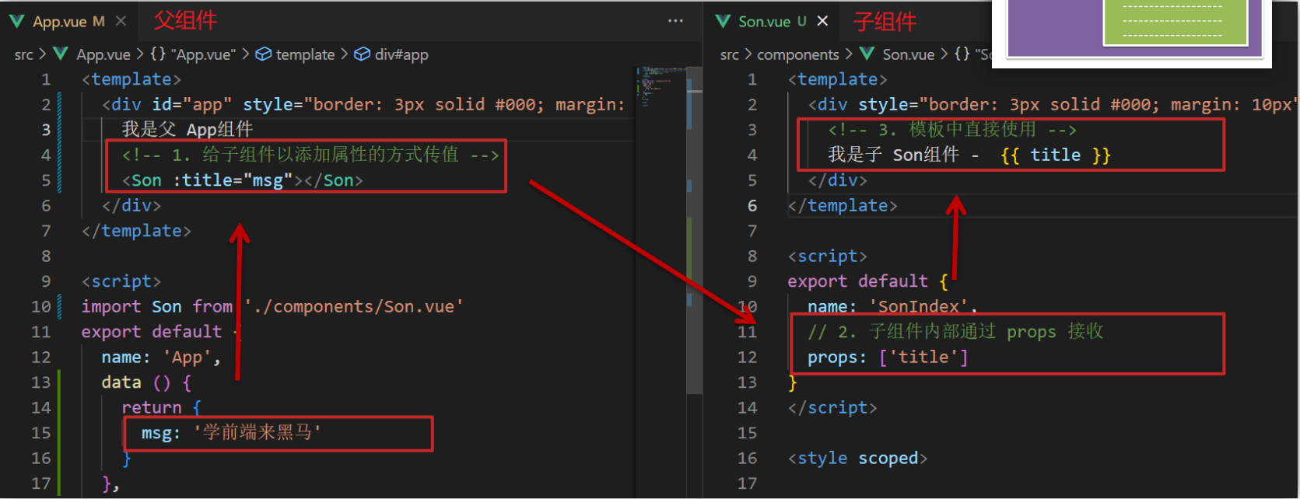The height and width of the screenshot is (499, 1300).
Task: Click the 给子组件以添加属性的方式传值 comment line
Action: [310, 155]
